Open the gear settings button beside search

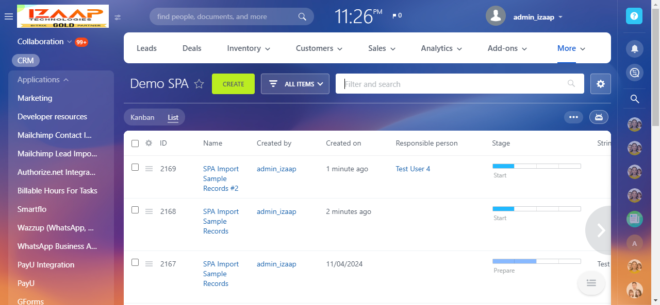click(x=600, y=84)
